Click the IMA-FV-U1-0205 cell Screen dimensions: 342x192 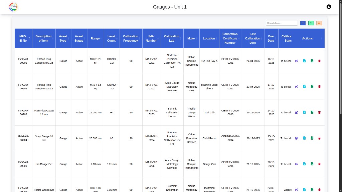(x=151, y=164)
